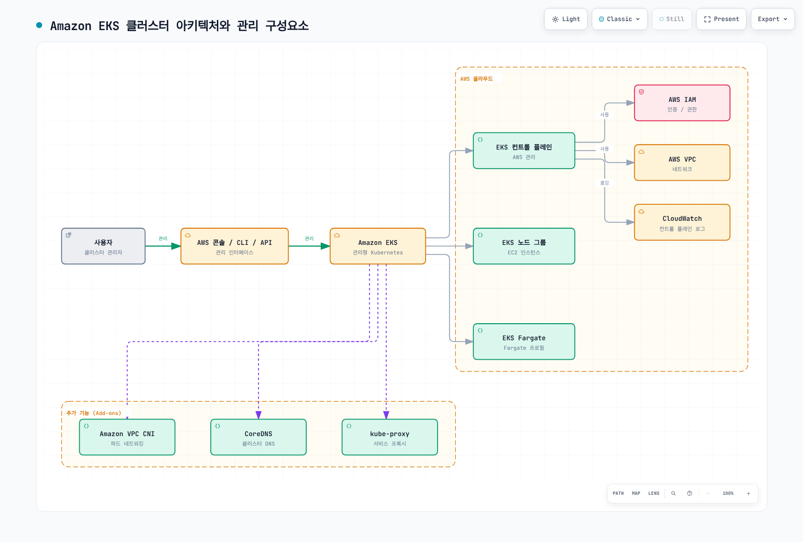Image resolution: width=803 pixels, height=542 pixels.
Task: Click the 클러스터 DNS subtitle
Action: tap(258, 444)
